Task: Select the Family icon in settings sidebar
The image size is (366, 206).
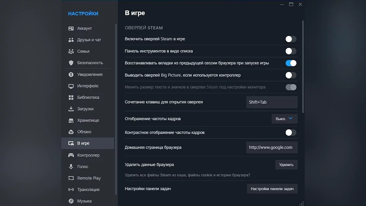Action: [71, 51]
